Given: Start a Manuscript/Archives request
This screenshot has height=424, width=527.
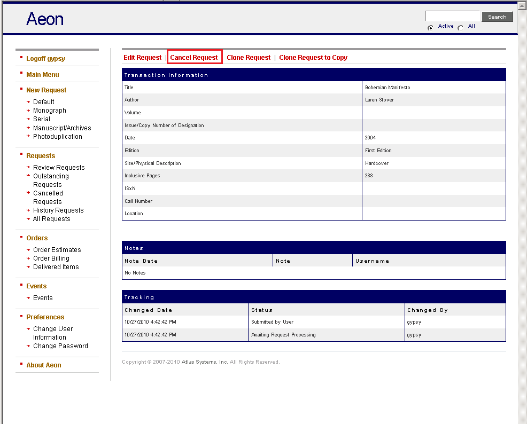Looking at the screenshot, I should (x=62, y=128).
